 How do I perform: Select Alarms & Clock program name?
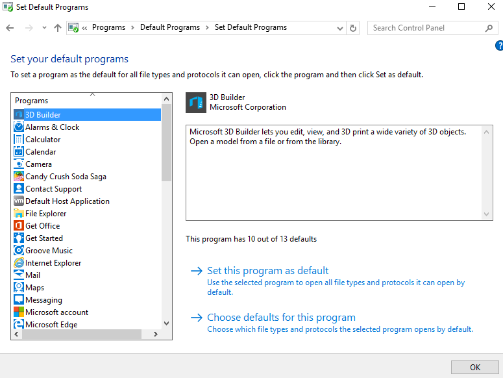[53, 127]
